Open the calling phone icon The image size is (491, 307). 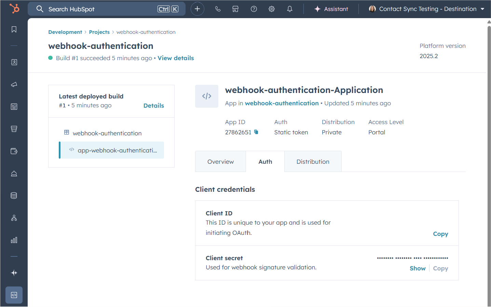coord(218,9)
